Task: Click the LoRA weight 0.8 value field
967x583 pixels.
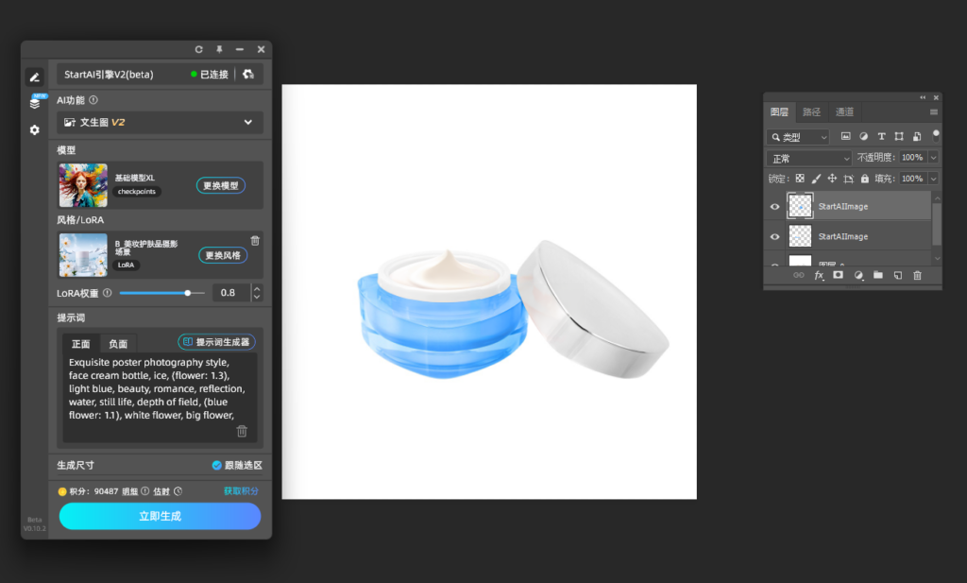Action: pyautogui.click(x=231, y=293)
